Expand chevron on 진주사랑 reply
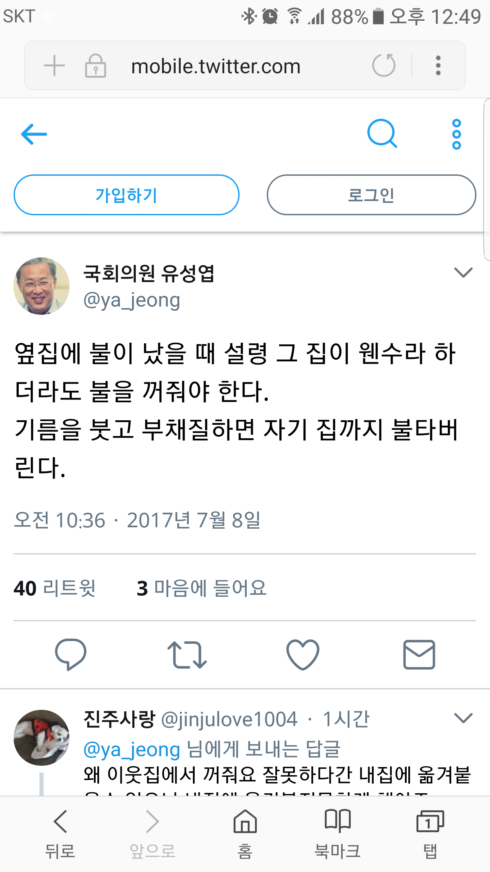 (x=463, y=718)
